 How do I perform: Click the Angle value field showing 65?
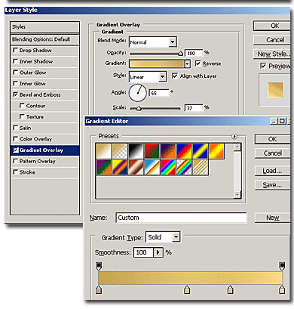tap(159, 93)
